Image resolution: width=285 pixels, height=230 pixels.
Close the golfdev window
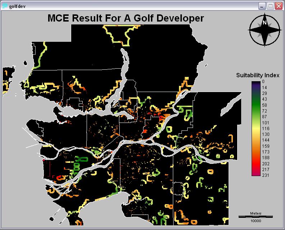pyautogui.click(x=278, y=6)
